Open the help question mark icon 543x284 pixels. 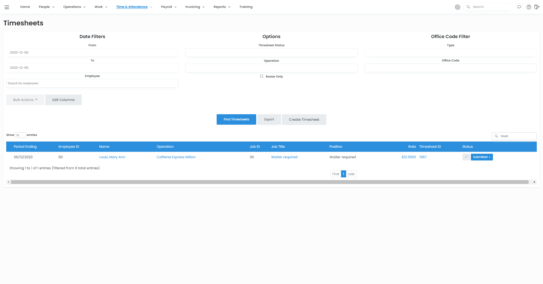click(x=529, y=7)
